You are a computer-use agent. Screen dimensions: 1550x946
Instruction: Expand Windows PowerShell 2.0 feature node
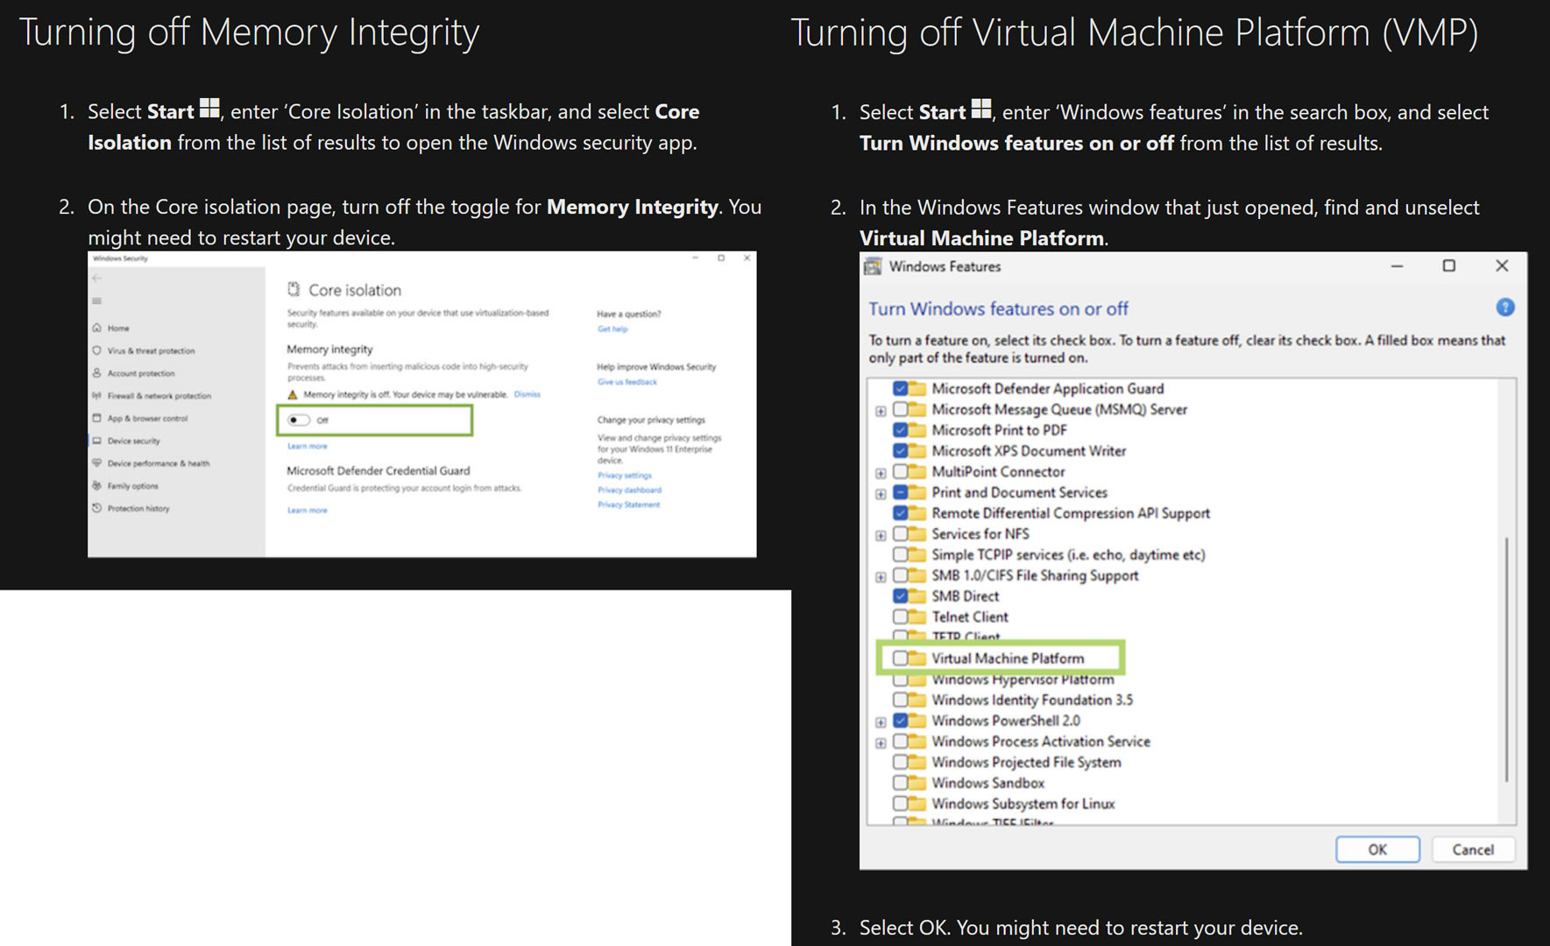pos(881,722)
